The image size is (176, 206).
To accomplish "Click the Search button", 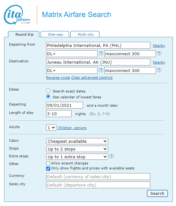I will [x=157, y=193].
